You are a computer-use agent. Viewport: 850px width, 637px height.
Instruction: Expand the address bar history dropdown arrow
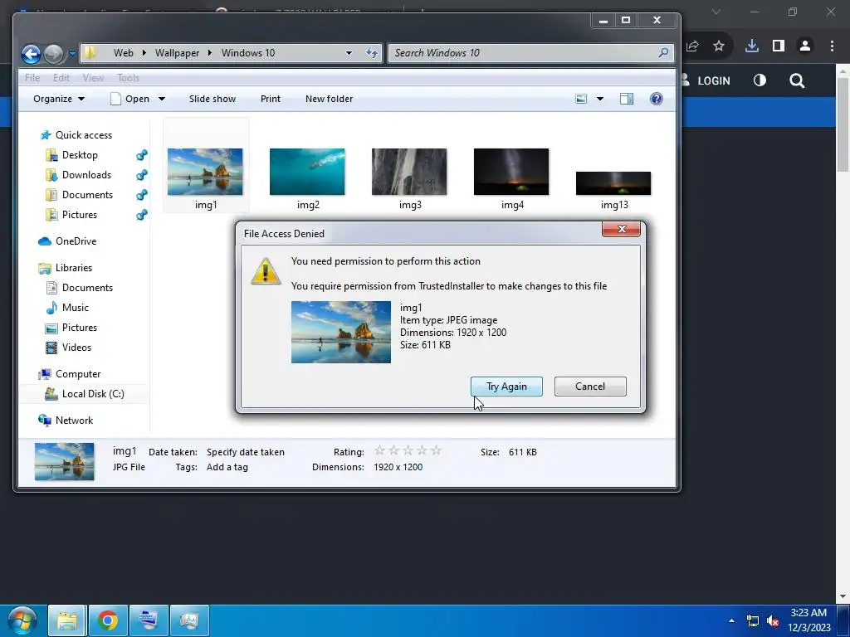(x=349, y=53)
